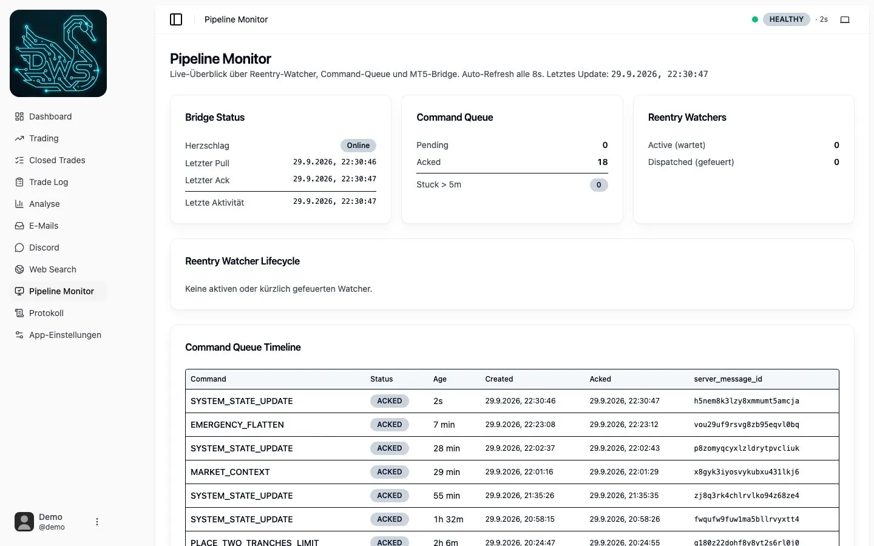Viewport: 874px width, 546px height.
Task: Click the Trade Log clipboard icon
Action: 19,182
